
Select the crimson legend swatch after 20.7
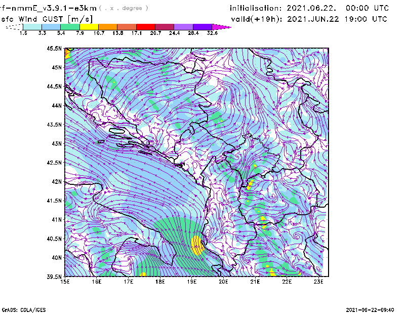165,27
